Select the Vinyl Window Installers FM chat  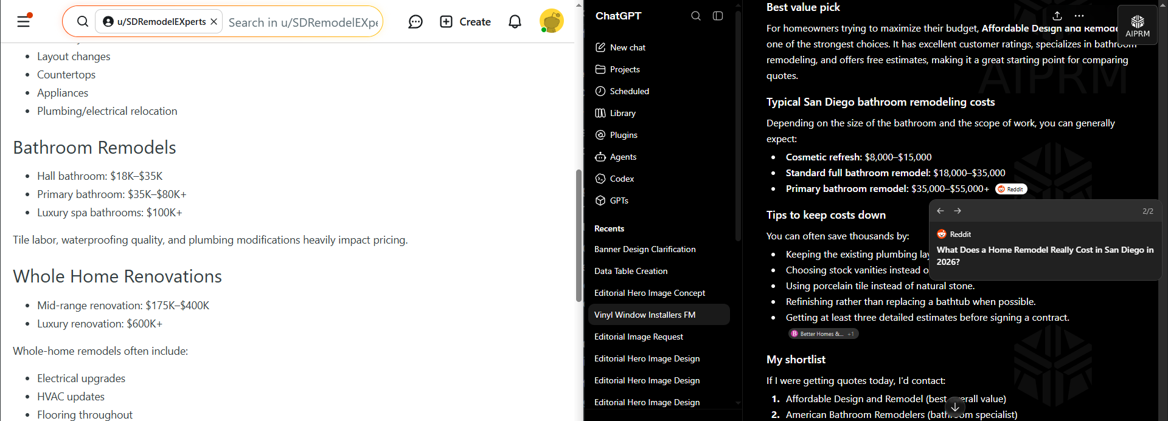(659, 315)
